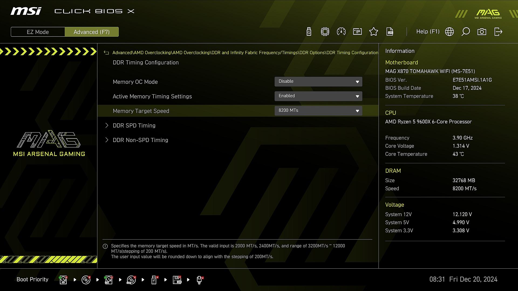Click the LOG file icon

pyautogui.click(x=390, y=32)
